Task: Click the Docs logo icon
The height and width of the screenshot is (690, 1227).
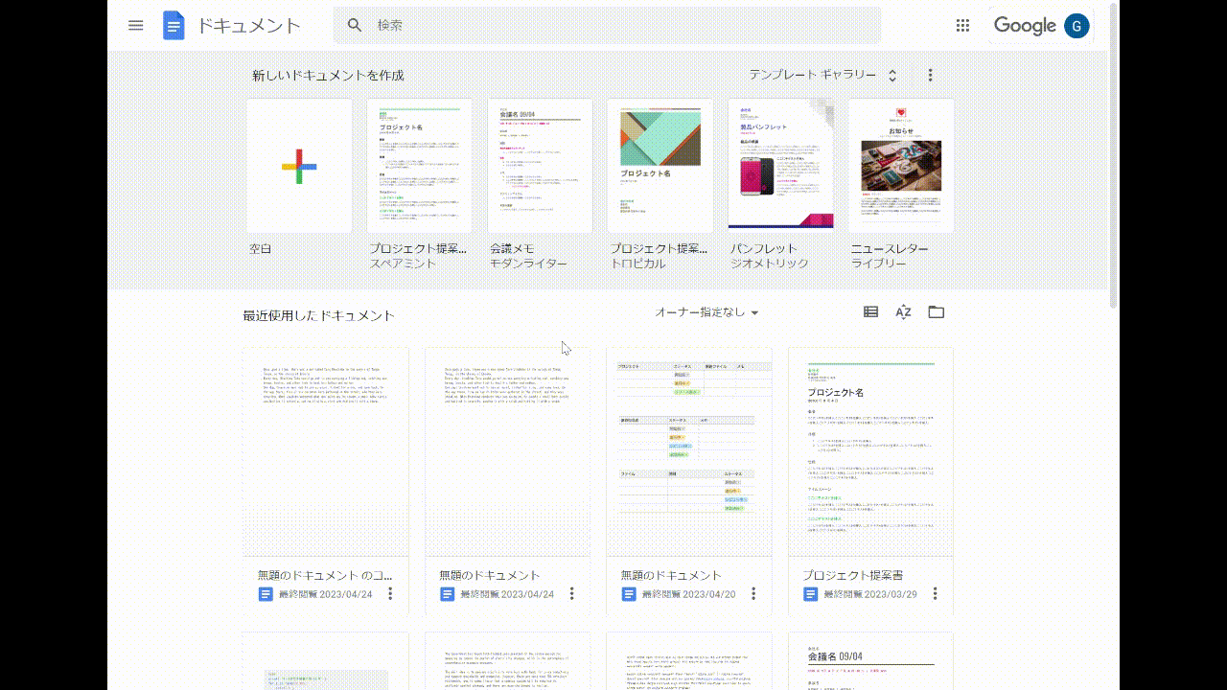Action: tap(174, 26)
